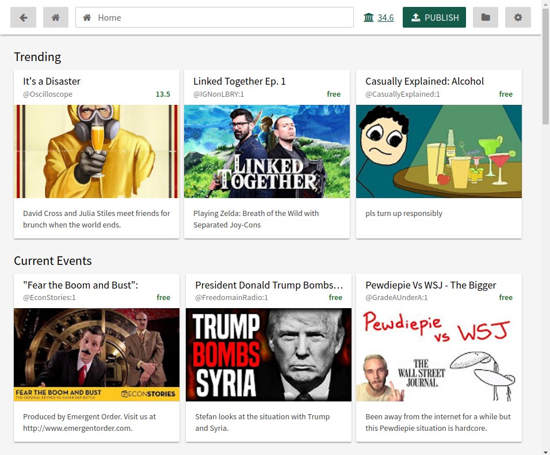Click the free price tag on Linked Together
Screen dimensions: 550x455
(x=334, y=94)
